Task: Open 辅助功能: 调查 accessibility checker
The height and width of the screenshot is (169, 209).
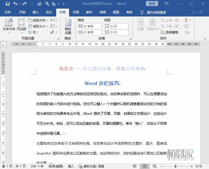Action: 91,166
